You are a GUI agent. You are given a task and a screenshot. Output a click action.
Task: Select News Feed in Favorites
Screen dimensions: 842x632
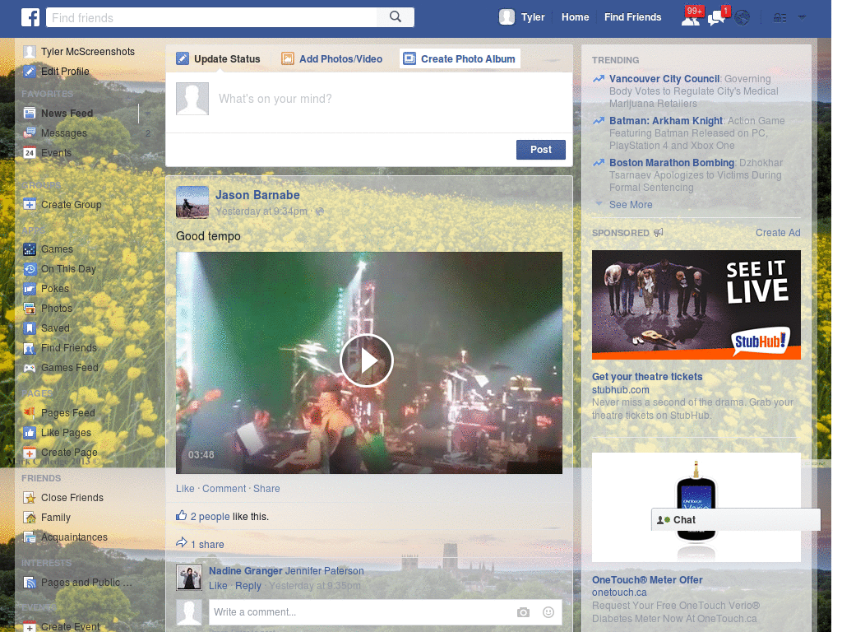pos(59,114)
